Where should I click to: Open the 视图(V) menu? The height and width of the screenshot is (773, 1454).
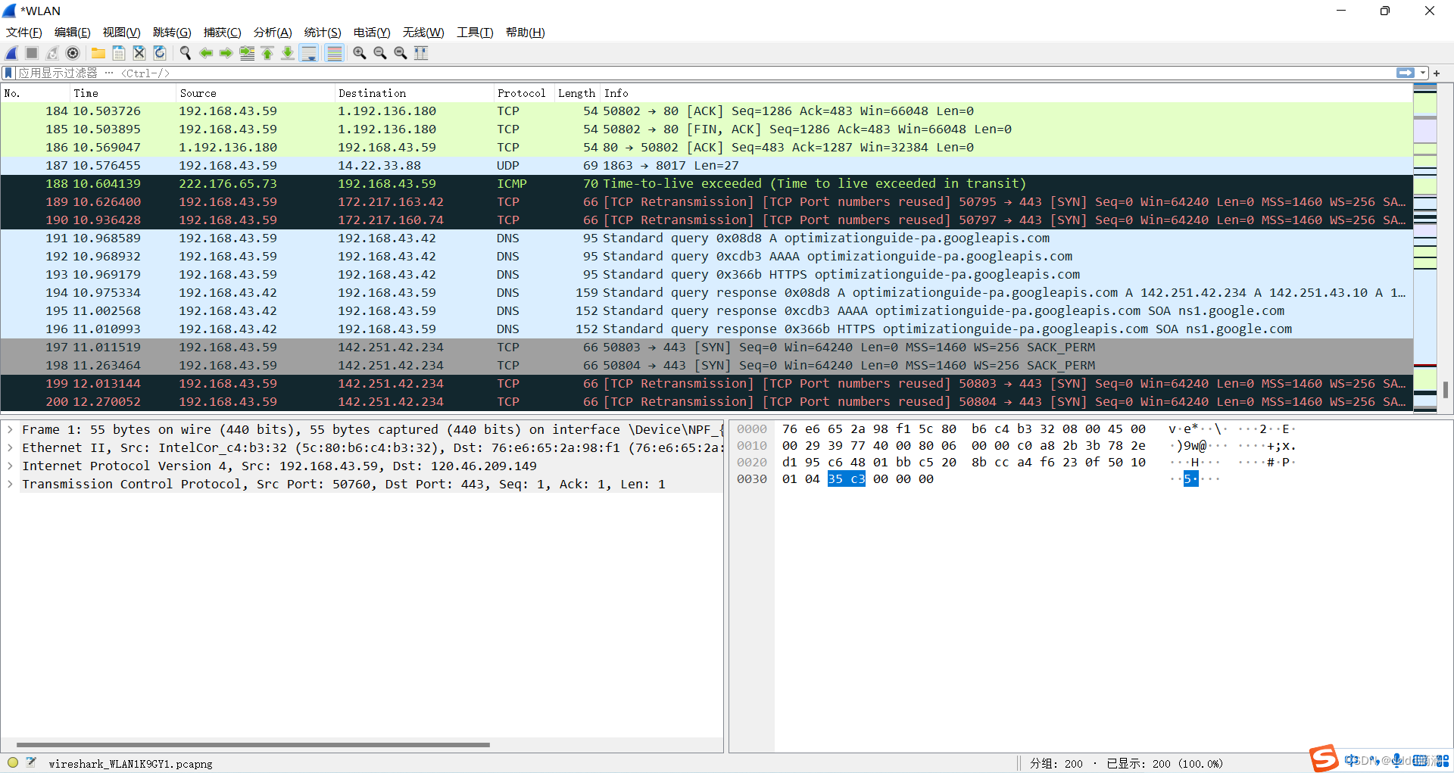[x=122, y=32]
